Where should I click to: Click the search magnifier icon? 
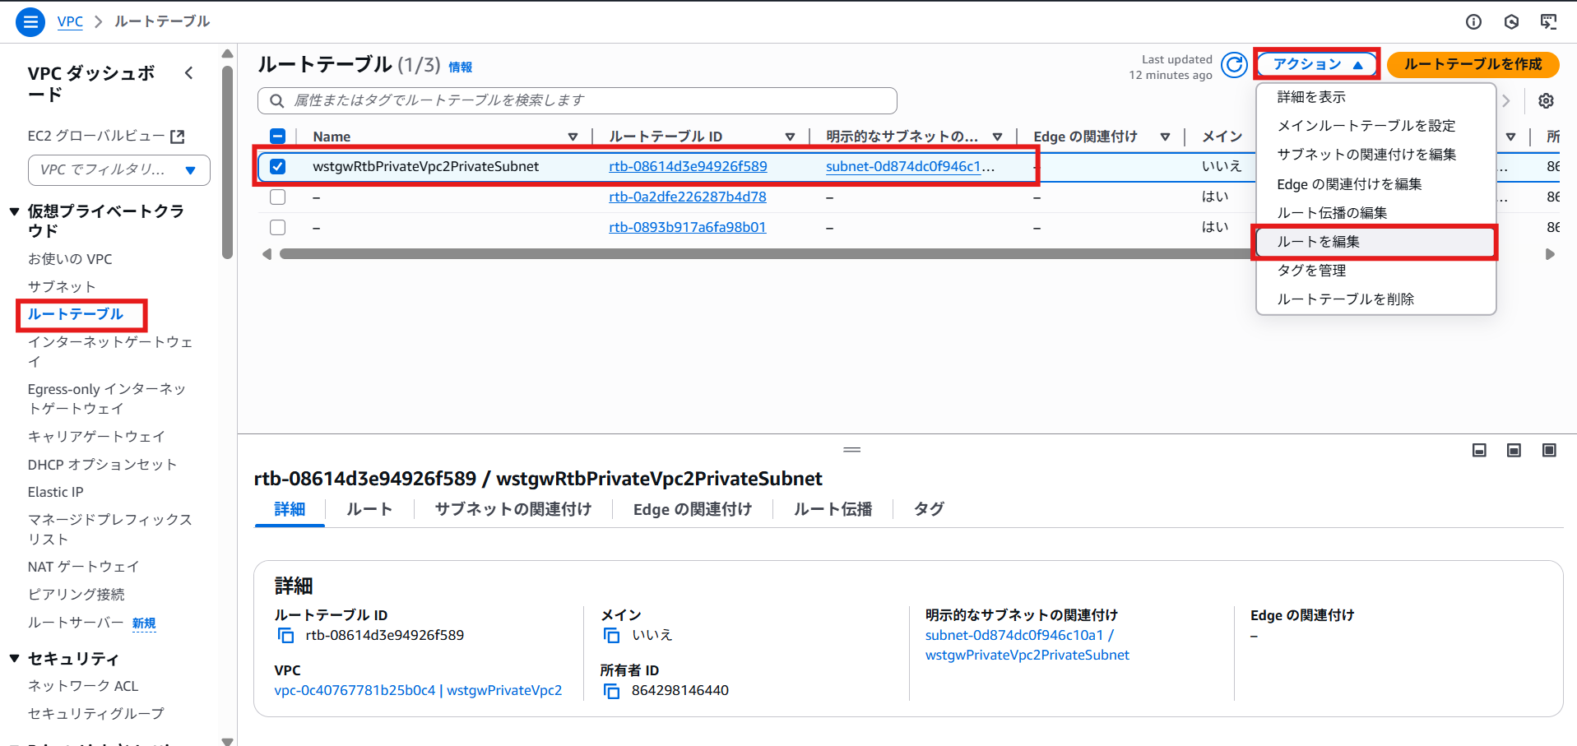pyautogui.click(x=277, y=100)
